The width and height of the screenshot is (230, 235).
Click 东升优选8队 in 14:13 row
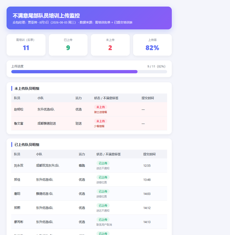pyautogui.click(x=45, y=222)
